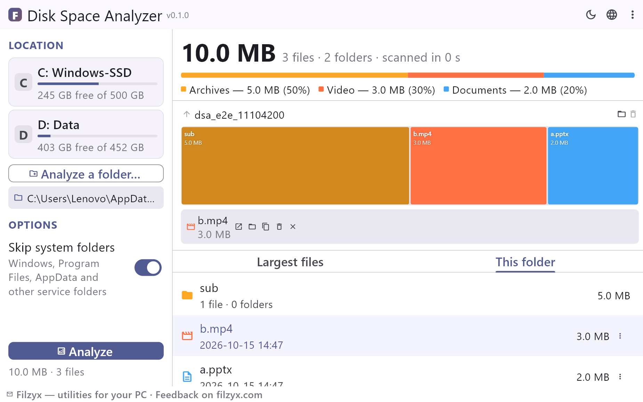This screenshot has width=643, height=402.
Task: Open dsa_e2e folder in explorer icon
Action: point(621,114)
